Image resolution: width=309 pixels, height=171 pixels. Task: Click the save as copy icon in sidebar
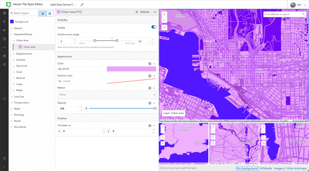(4, 65)
